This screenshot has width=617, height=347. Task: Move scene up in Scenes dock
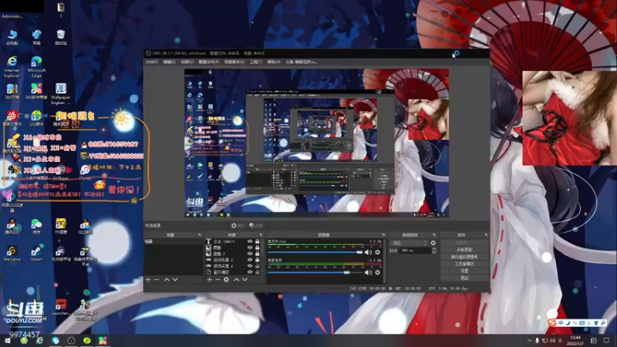click(x=167, y=280)
